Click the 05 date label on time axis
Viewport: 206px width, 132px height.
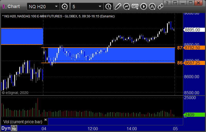coord(175,129)
